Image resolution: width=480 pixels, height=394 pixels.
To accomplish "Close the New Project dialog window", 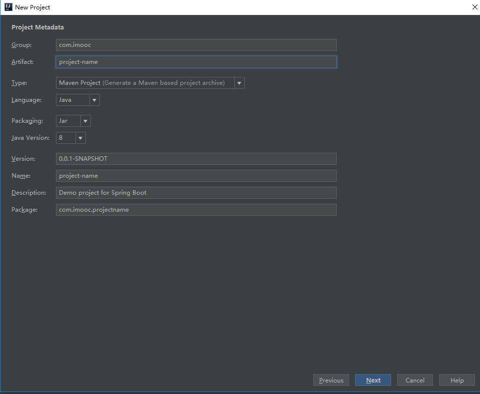I will pos(475,7).
